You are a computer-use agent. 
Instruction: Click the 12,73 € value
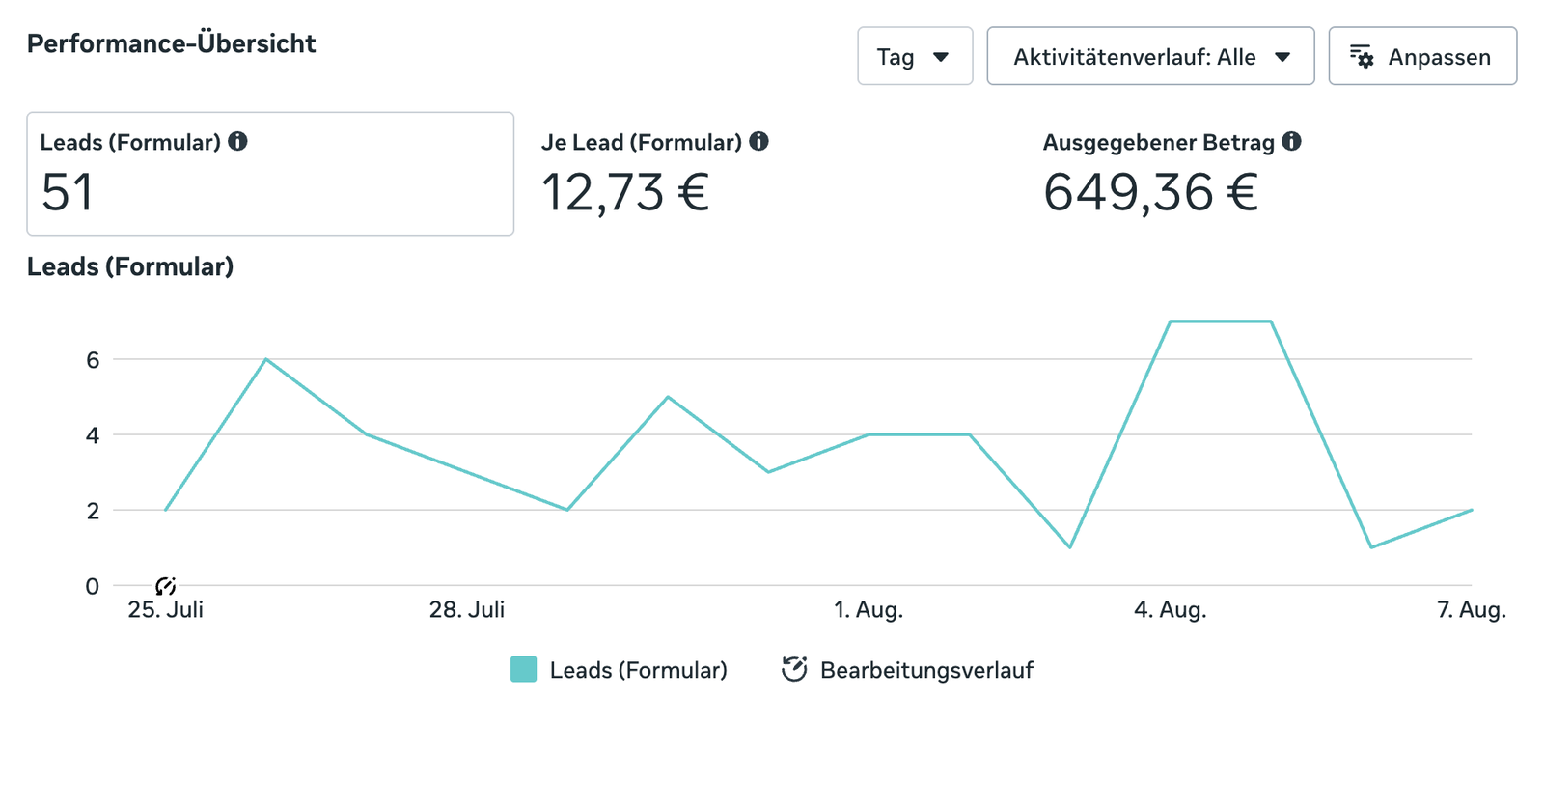(x=625, y=192)
